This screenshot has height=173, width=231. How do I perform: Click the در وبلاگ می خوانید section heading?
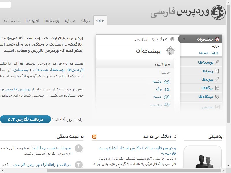pos(160,136)
